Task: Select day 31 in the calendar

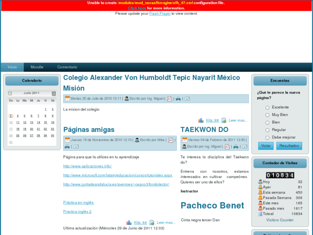Action: coord(11,142)
